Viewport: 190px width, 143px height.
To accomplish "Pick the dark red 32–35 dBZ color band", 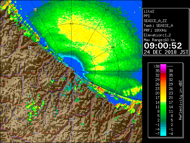I will point(163,75).
